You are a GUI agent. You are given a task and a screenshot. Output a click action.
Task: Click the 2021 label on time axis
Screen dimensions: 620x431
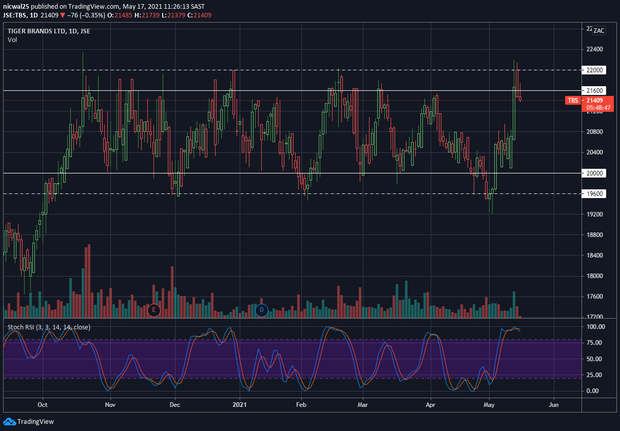tap(240, 405)
